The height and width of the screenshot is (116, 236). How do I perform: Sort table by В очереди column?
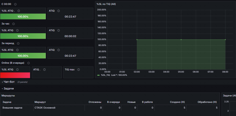(x=113, y=102)
